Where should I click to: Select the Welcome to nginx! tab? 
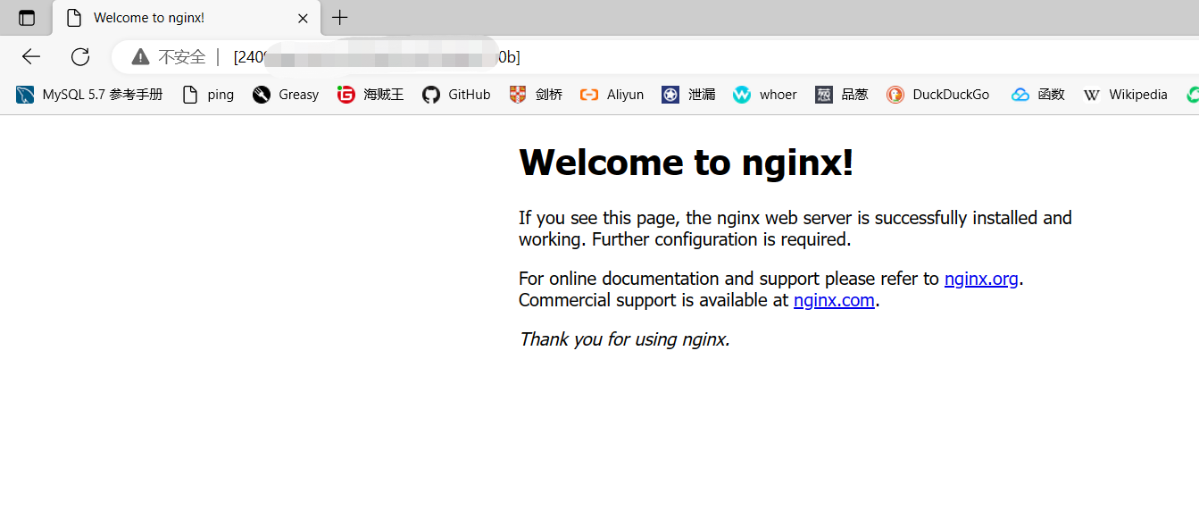pos(186,18)
